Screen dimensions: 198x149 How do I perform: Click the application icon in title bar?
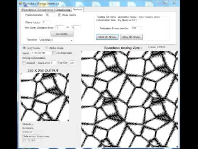click(21, 3)
